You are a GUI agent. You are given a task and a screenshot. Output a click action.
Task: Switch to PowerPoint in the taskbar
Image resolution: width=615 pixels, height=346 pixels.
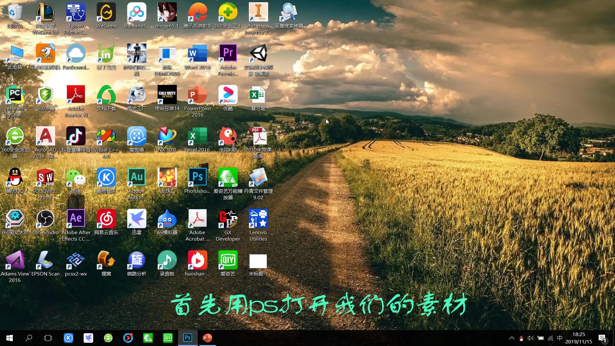pos(207,338)
